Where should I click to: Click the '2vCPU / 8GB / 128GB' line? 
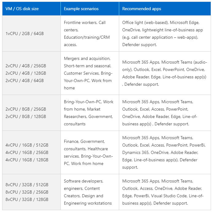(x=26, y=116)
